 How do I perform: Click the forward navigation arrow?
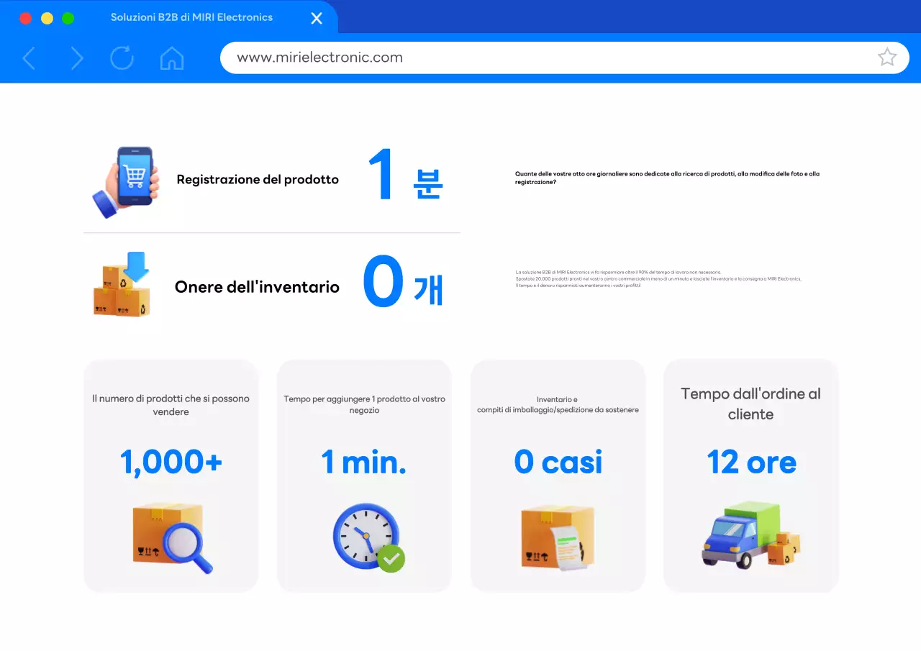(x=76, y=58)
